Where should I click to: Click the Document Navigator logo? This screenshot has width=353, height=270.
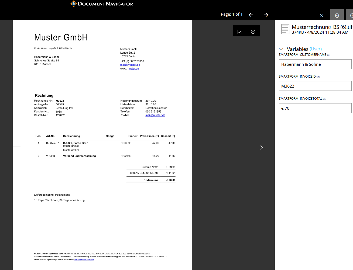pyautogui.click(x=102, y=4)
